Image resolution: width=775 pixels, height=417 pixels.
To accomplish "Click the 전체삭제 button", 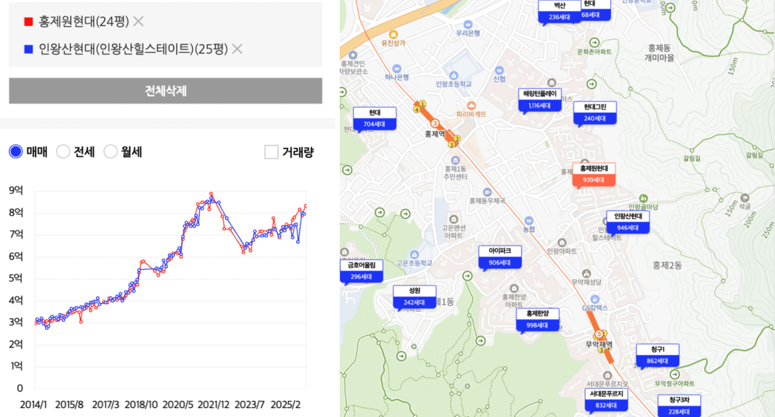I will click(x=166, y=91).
